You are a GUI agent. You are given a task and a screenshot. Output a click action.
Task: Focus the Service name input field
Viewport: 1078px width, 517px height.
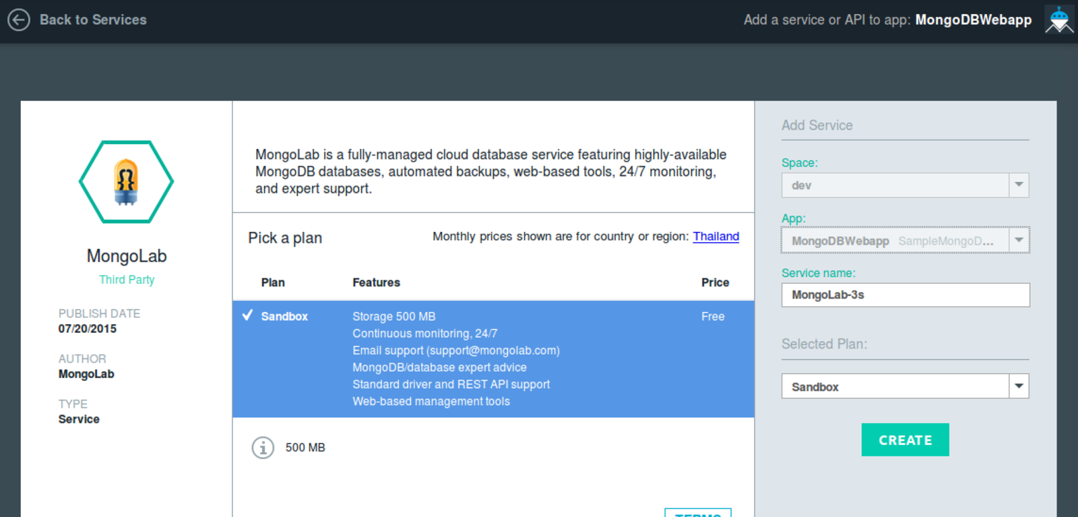(x=906, y=295)
